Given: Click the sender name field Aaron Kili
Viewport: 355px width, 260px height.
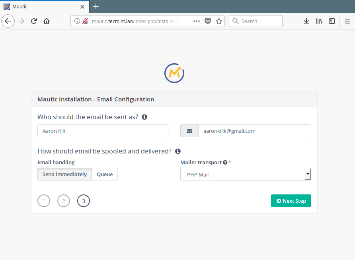Looking at the screenshot, I should (x=103, y=131).
